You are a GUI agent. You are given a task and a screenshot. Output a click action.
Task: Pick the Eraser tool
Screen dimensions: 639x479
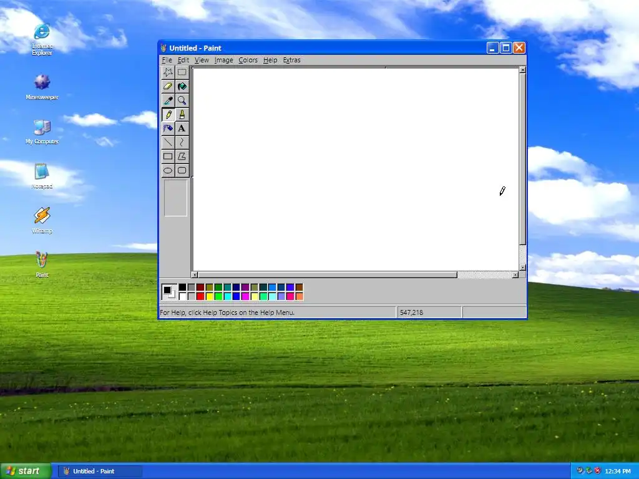click(x=168, y=86)
